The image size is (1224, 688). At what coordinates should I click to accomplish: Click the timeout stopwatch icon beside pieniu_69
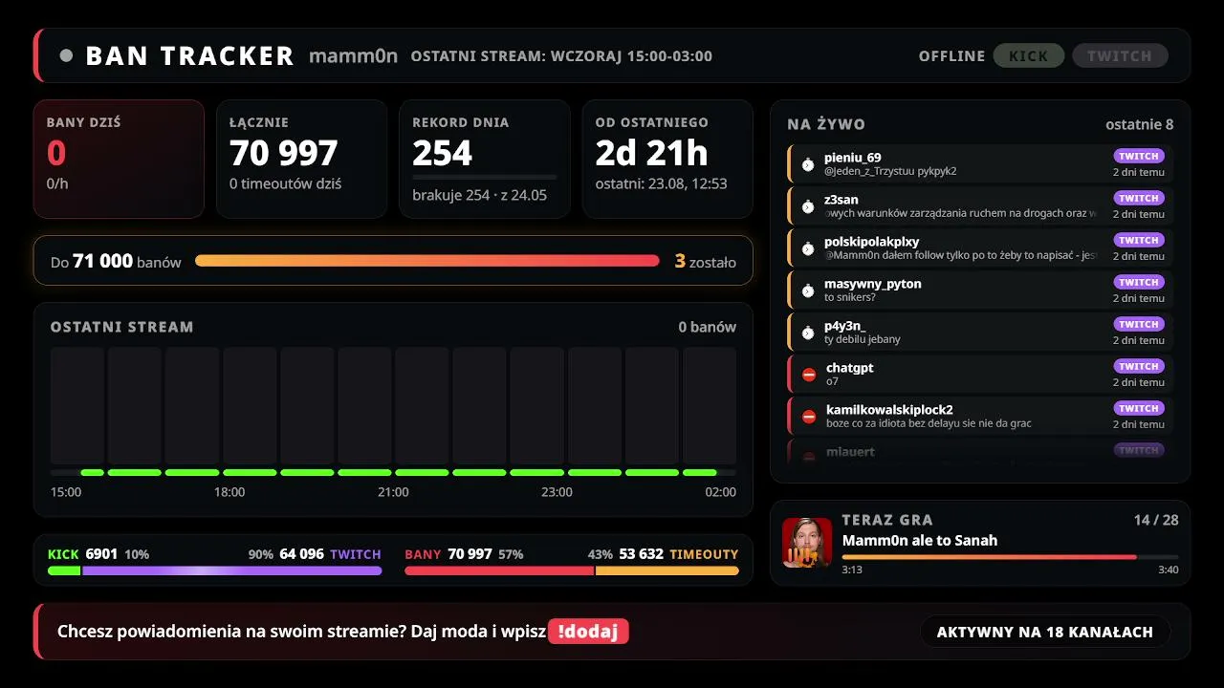point(808,164)
